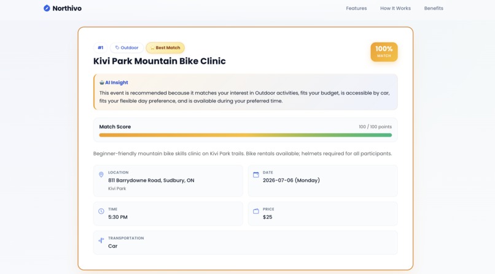The height and width of the screenshot is (274, 495).
Task: Click the Northivo logo icon
Action: tap(47, 8)
